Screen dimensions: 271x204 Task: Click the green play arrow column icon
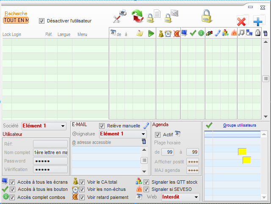click(151, 33)
